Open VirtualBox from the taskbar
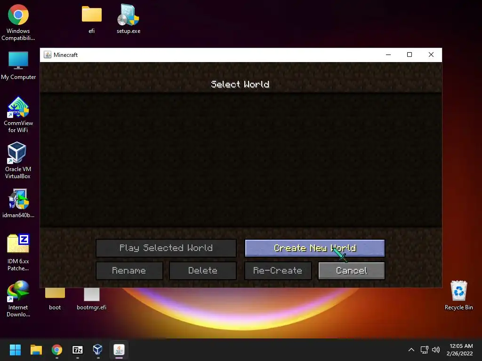 point(98,350)
